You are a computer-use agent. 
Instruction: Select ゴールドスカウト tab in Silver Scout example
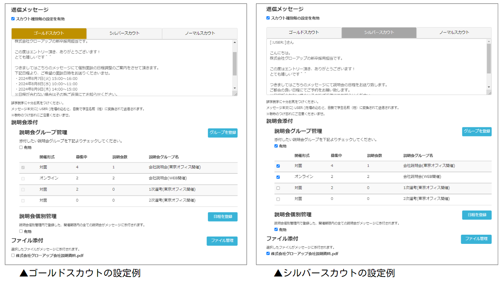coord(303,33)
